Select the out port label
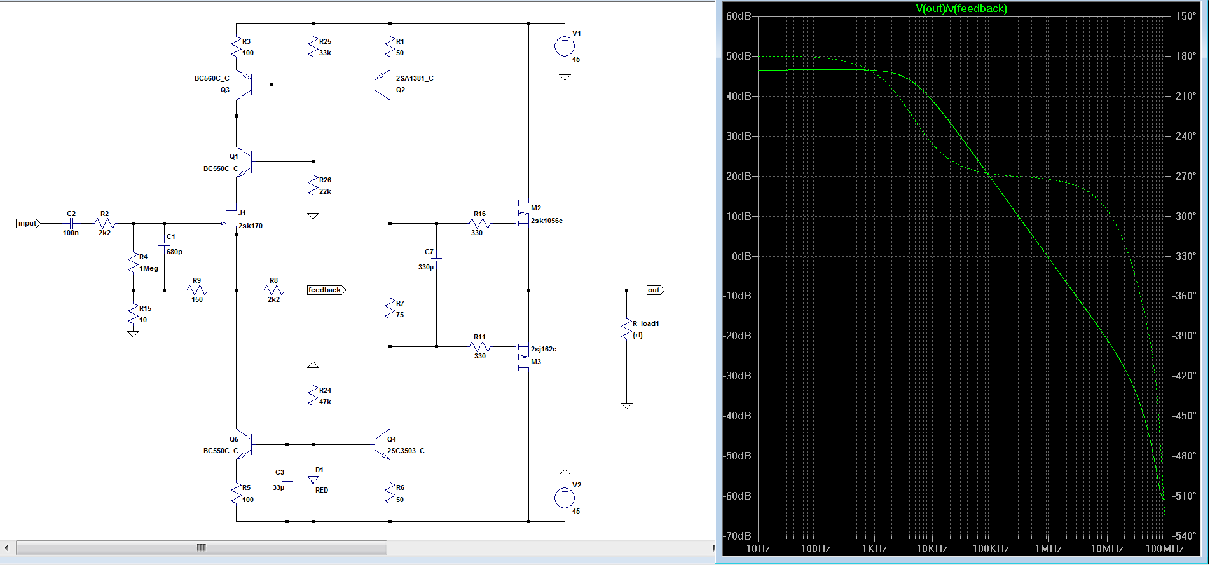The image size is (1210, 565). (x=655, y=290)
